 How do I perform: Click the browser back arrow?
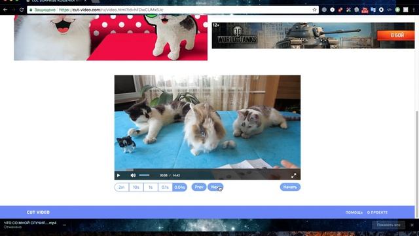click(x=5, y=10)
